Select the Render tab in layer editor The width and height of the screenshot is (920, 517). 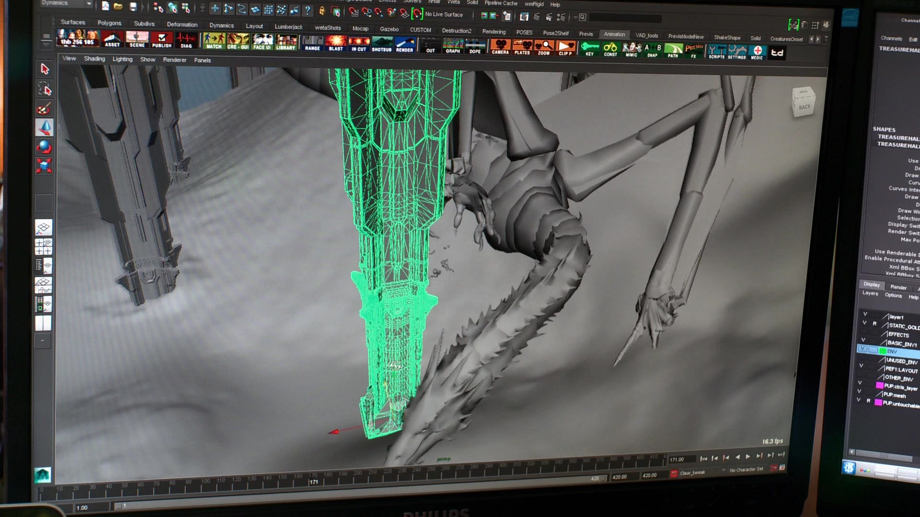pos(898,287)
